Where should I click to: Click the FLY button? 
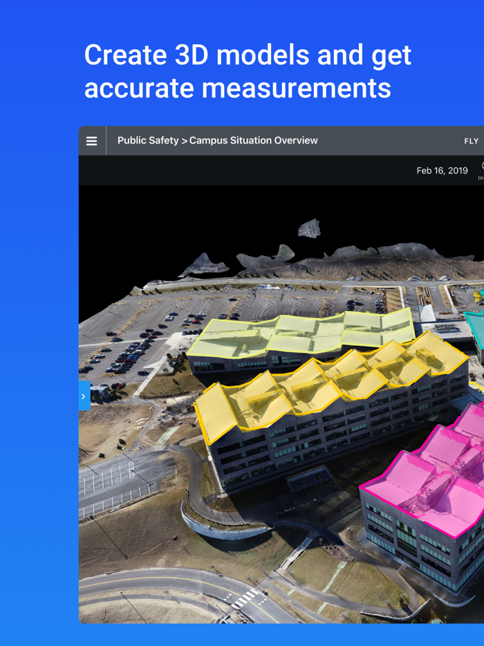coord(472,141)
